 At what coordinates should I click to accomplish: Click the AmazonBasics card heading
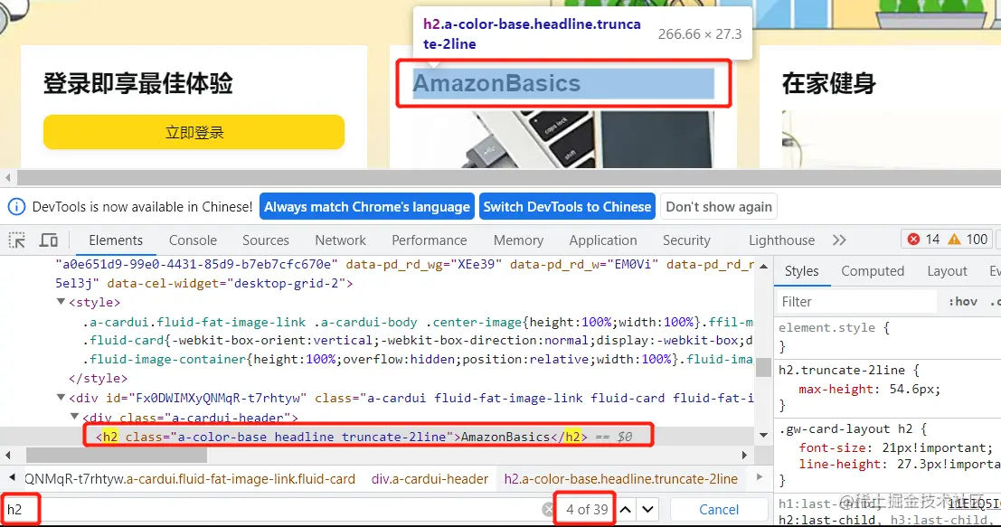coord(563,83)
